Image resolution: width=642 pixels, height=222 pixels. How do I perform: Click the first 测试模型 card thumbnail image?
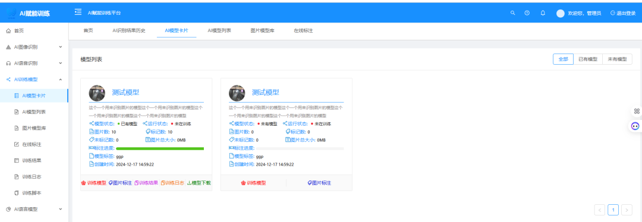(97, 93)
